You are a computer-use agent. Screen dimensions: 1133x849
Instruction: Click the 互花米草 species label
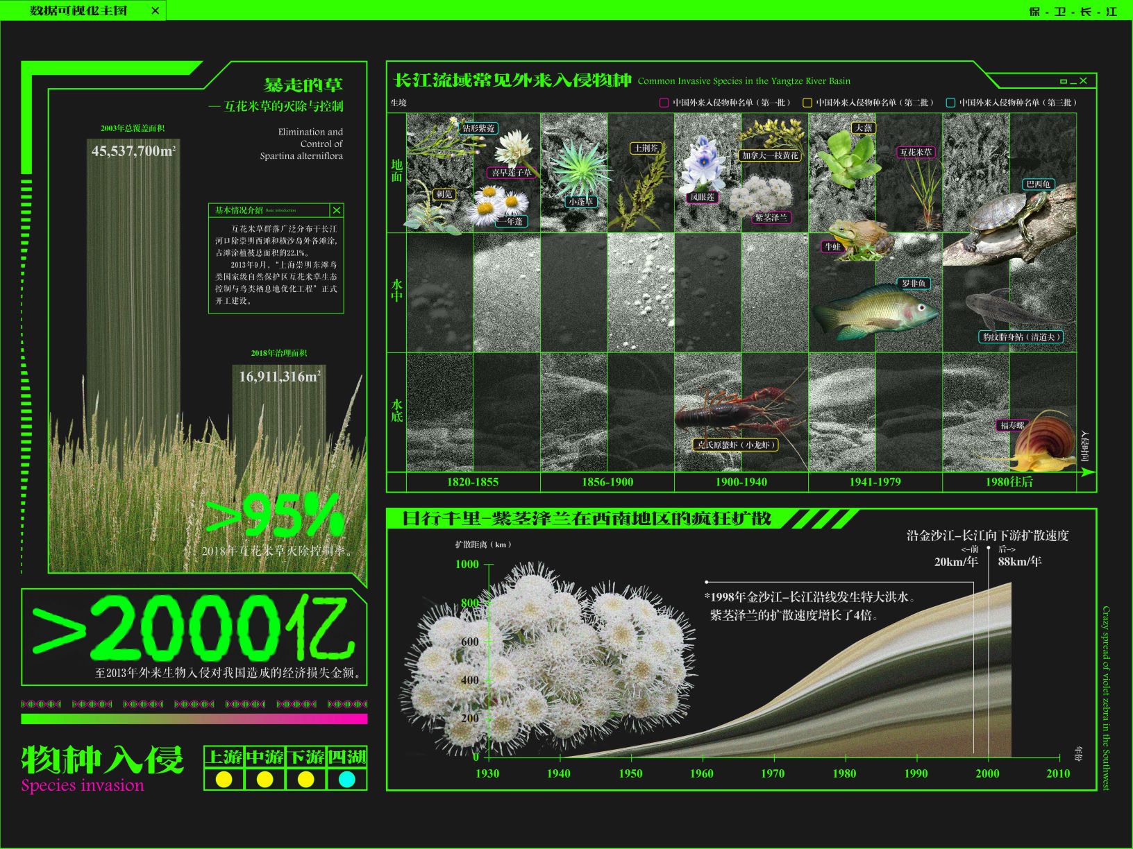916,153
